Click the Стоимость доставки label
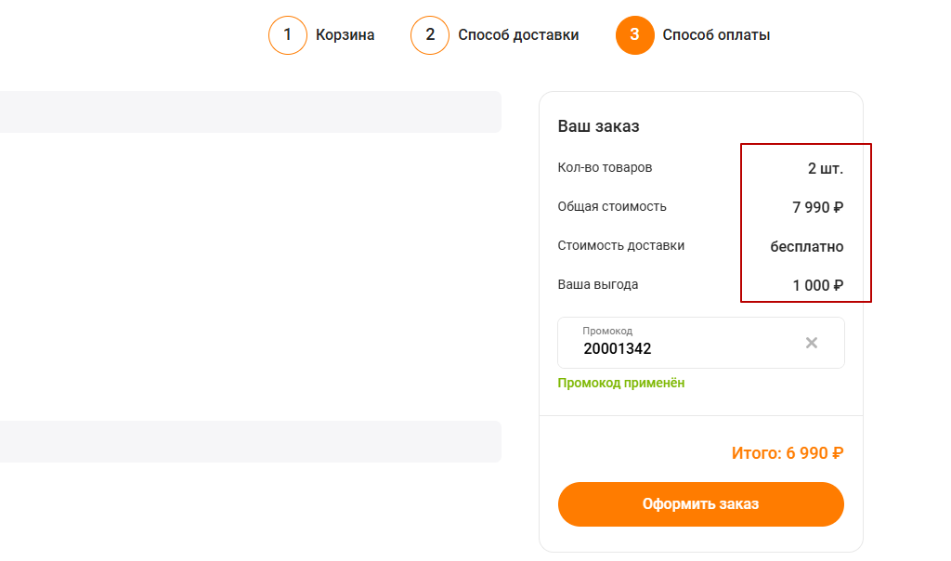951x561 pixels. click(620, 246)
